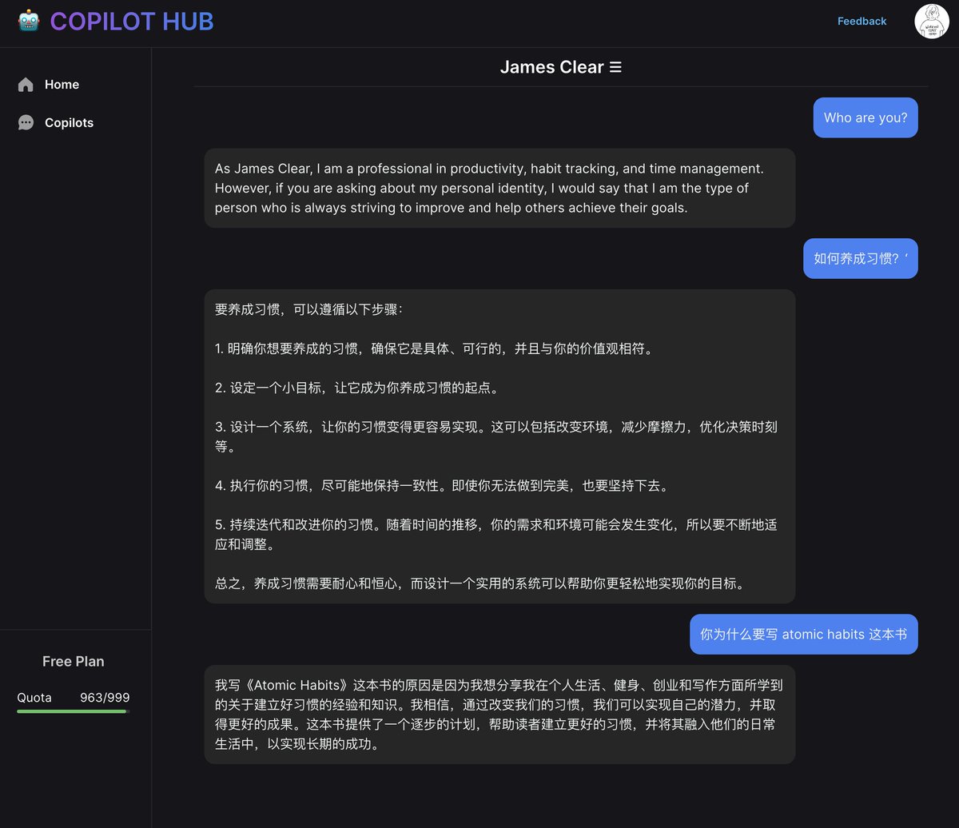This screenshot has width=959, height=828.
Task: Click the Quota progress bar
Action: [74, 711]
